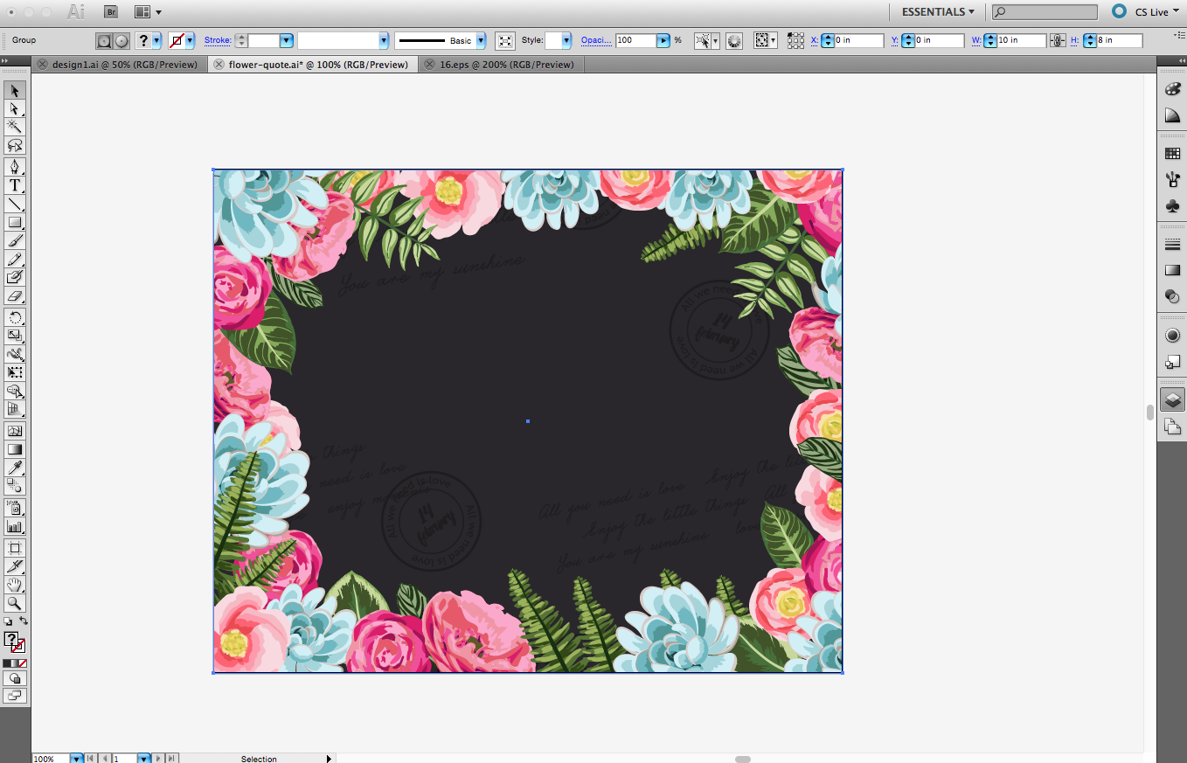Viewport: 1187px width, 763px height.
Task: Open the Color panel icon
Action: (x=1172, y=89)
